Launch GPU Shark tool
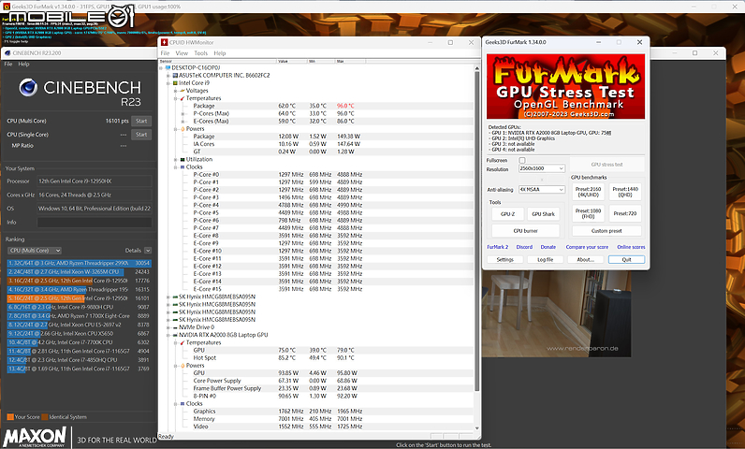The height and width of the screenshot is (449, 745). click(543, 214)
